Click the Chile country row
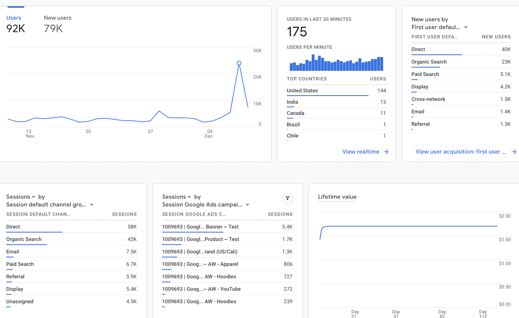This screenshot has height=318, width=519. coord(336,136)
